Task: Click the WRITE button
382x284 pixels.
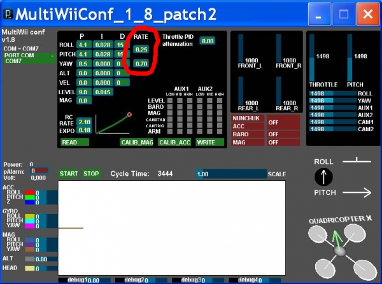Action: 209,142
